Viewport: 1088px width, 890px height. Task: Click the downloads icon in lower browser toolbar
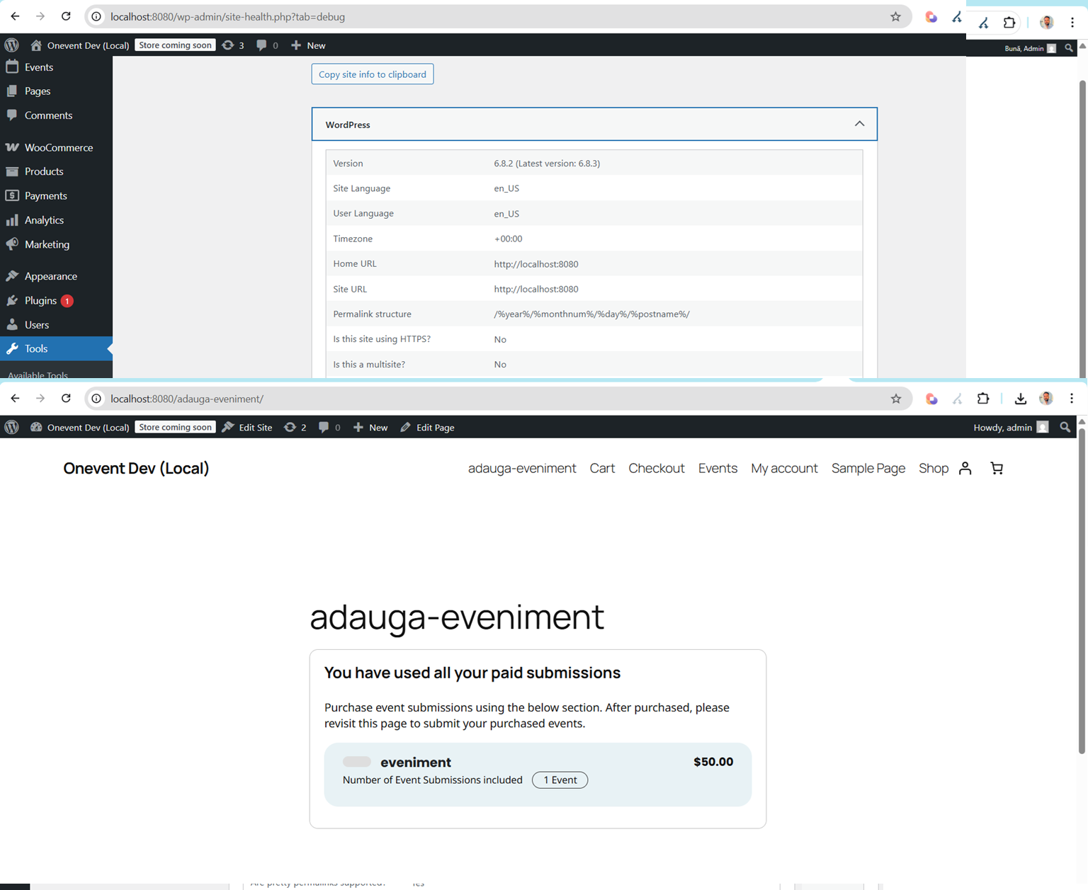pyautogui.click(x=1020, y=399)
